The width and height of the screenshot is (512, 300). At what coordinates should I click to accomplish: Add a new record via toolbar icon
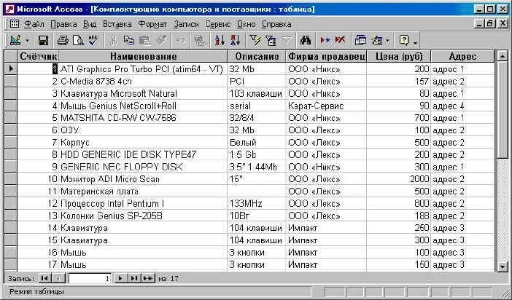click(x=325, y=41)
